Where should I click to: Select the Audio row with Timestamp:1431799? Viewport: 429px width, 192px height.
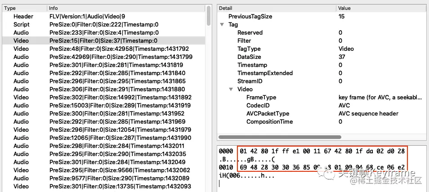104,57
